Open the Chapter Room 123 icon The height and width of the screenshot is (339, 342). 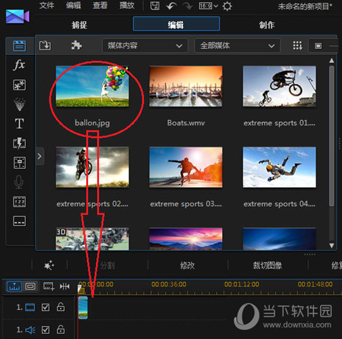[20, 202]
